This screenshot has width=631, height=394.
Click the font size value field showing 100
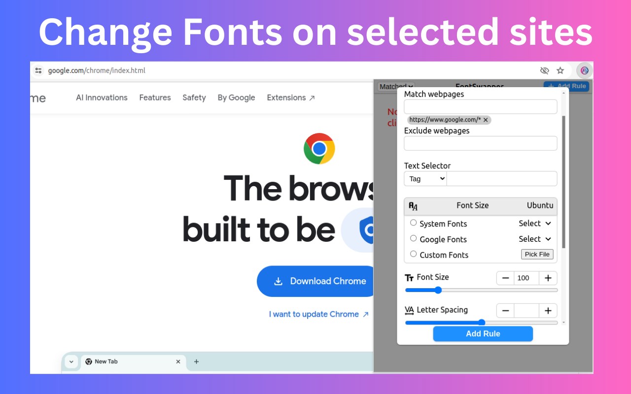(526, 278)
